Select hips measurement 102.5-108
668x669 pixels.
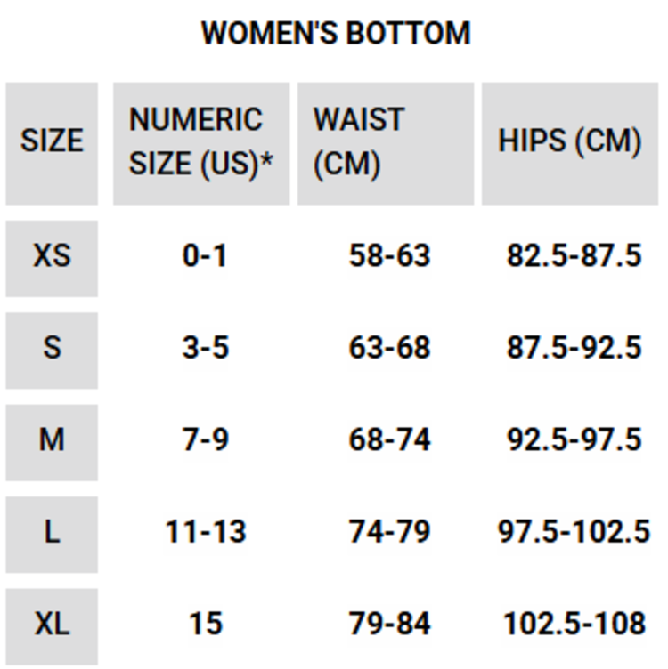pyautogui.click(x=574, y=624)
